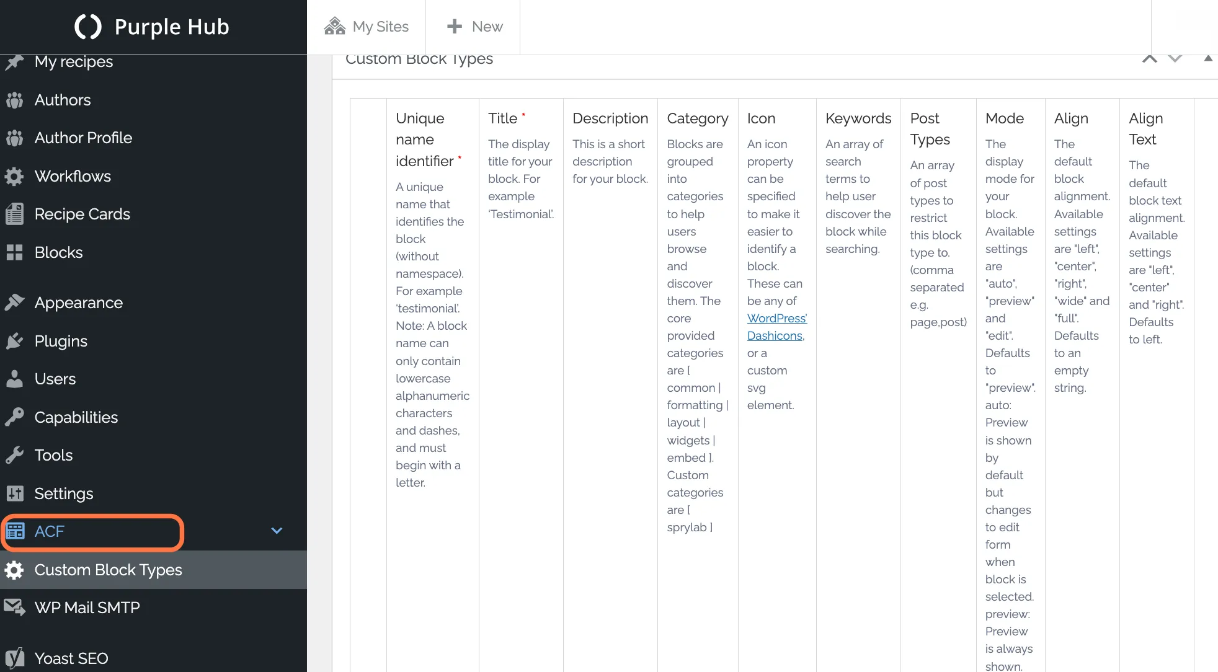Click the Blocks grid icon
The width and height of the screenshot is (1218, 672).
tap(14, 252)
